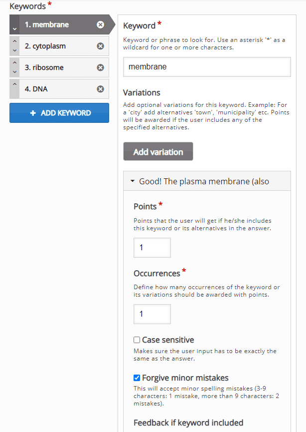Delete the DNA keyword with X icon
The image size is (306, 432).
click(x=100, y=89)
